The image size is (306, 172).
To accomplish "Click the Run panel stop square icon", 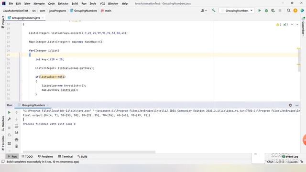I will tap(9, 128).
